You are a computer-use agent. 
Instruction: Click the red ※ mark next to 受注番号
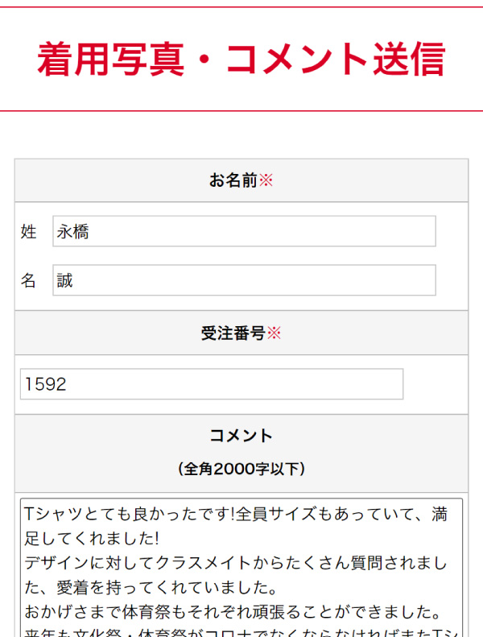coord(274,333)
